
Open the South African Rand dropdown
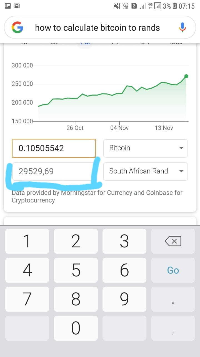click(x=146, y=171)
